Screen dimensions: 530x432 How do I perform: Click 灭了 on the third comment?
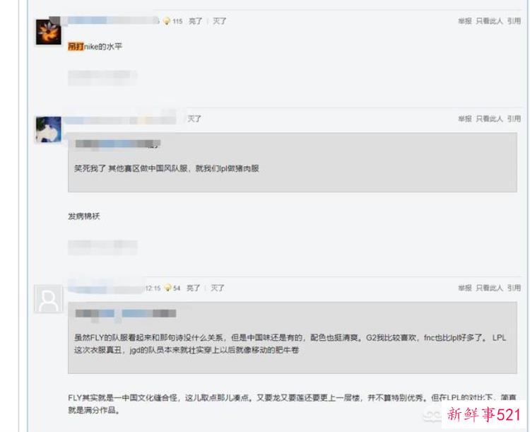point(218,288)
